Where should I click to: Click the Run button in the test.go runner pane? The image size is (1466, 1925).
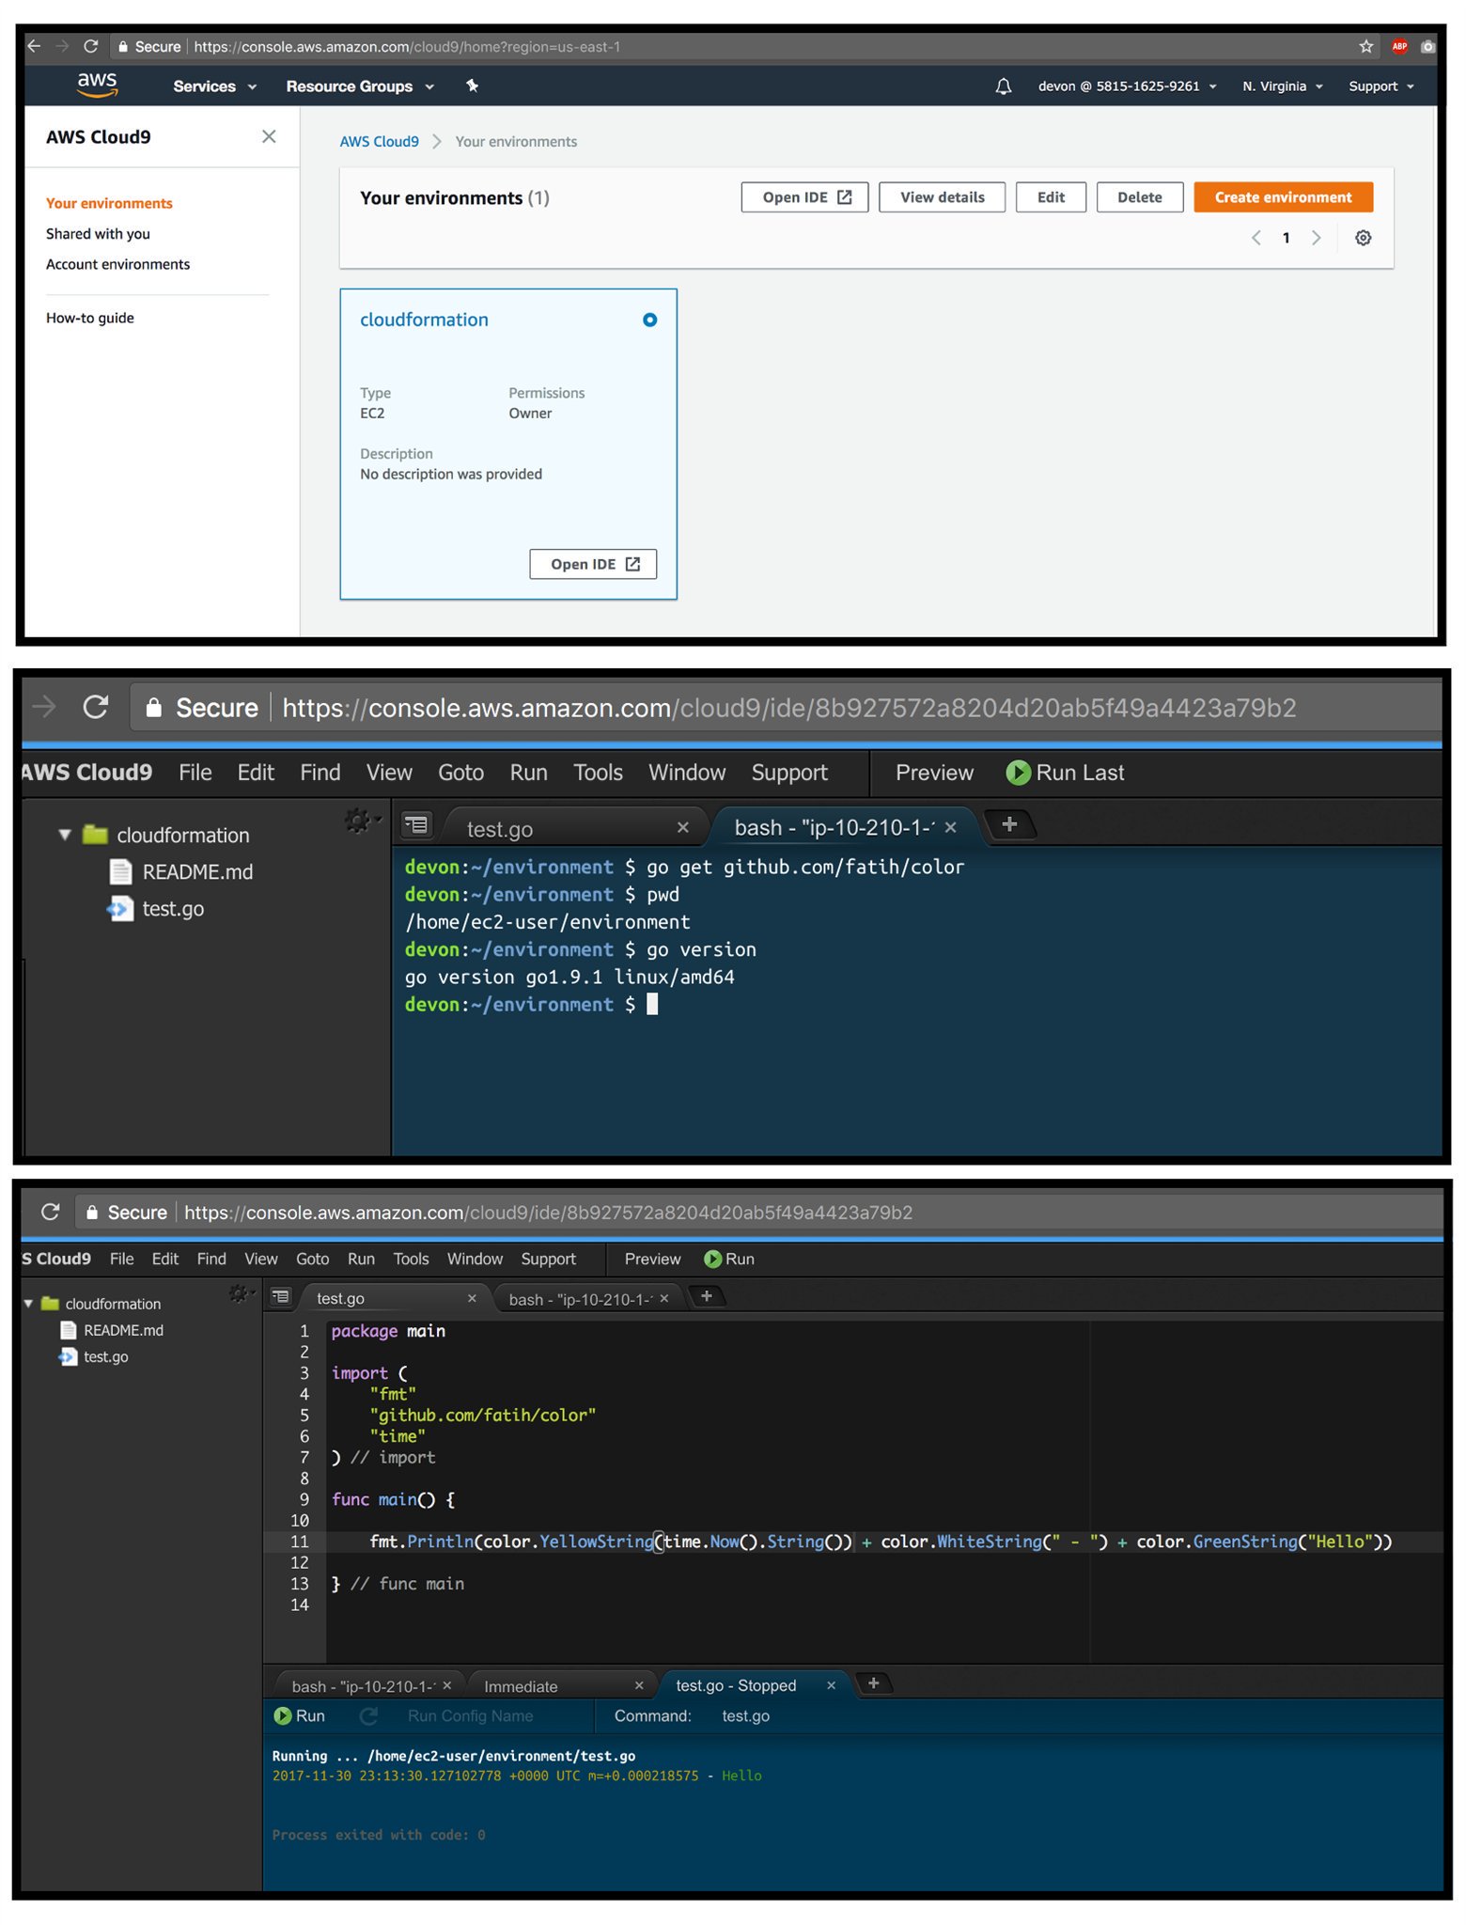tap(299, 1715)
